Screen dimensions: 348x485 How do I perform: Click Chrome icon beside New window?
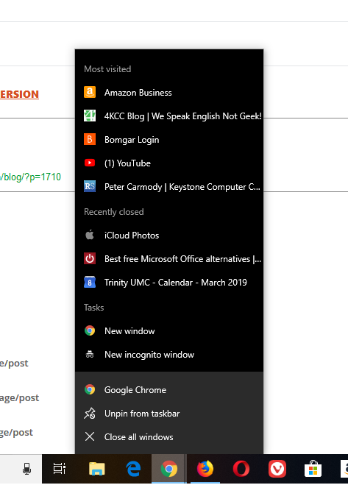coord(90,330)
